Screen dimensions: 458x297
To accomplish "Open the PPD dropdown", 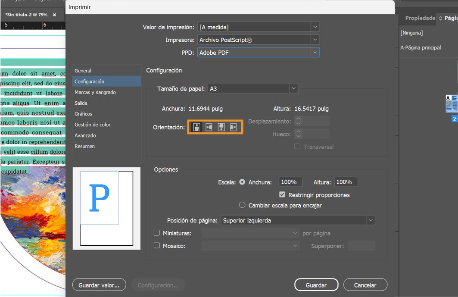I will [x=259, y=53].
